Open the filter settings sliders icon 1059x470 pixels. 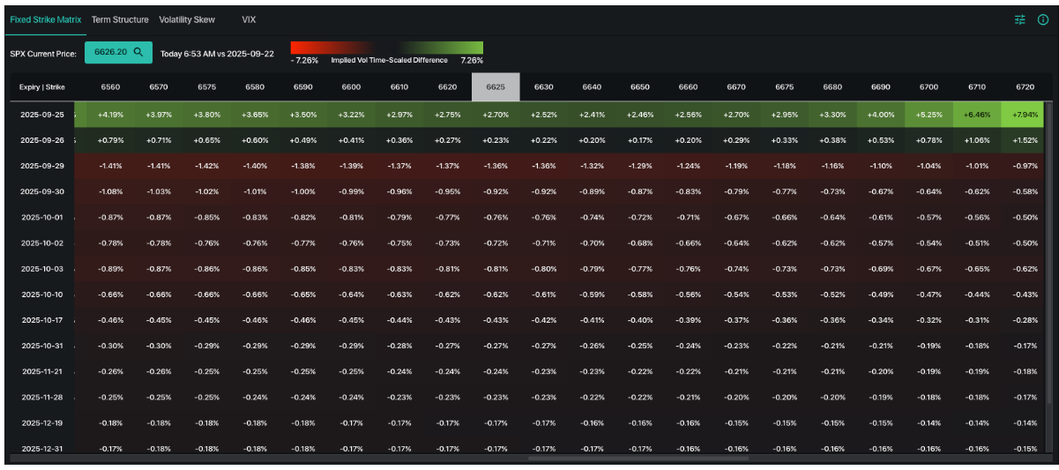[x=1020, y=19]
